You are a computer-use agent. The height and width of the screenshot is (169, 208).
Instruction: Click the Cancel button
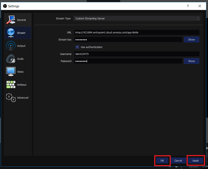(178, 161)
